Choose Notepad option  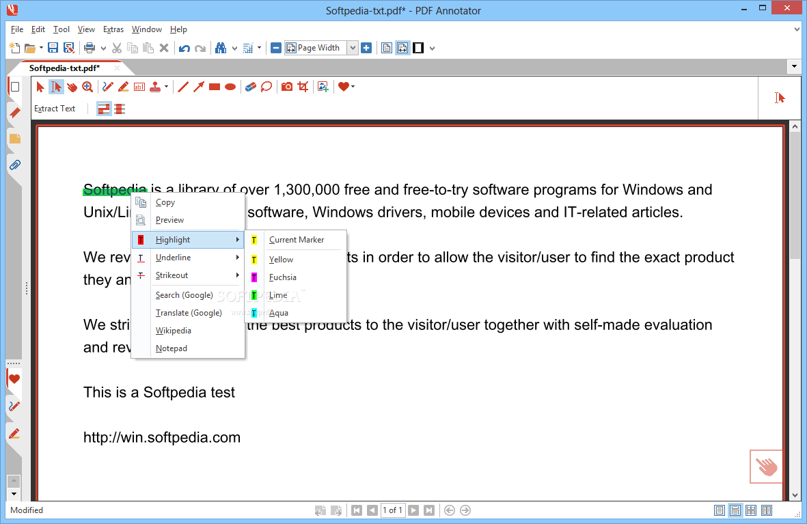[188, 348]
